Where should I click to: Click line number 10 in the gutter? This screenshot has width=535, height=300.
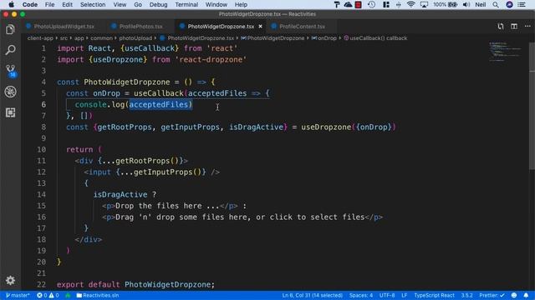pyautogui.click(x=41, y=149)
